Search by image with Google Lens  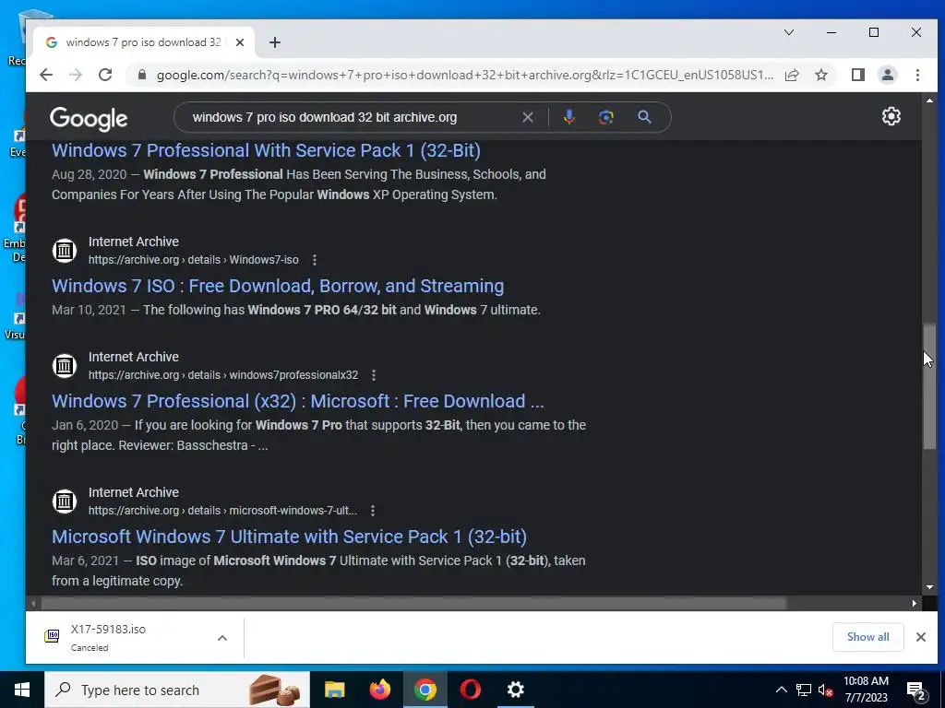point(605,117)
